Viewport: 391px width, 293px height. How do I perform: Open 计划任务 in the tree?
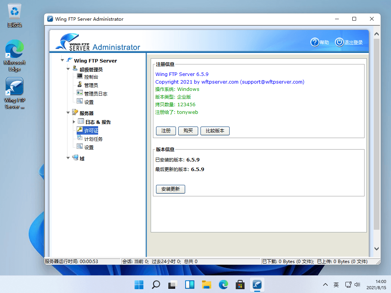93,139
